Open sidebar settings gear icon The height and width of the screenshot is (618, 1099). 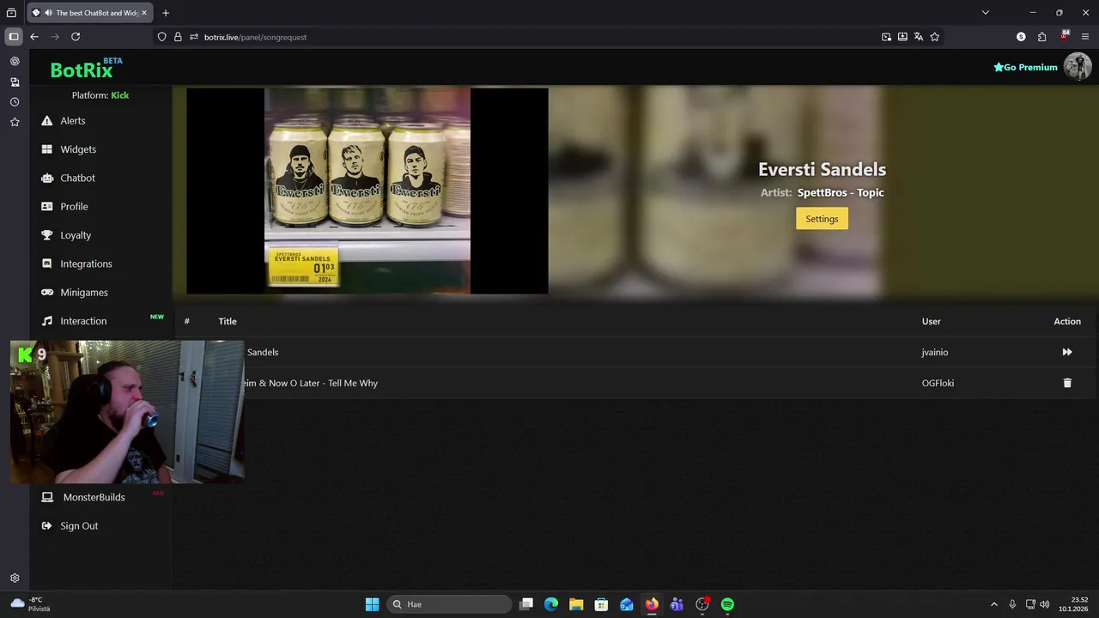tap(15, 579)
